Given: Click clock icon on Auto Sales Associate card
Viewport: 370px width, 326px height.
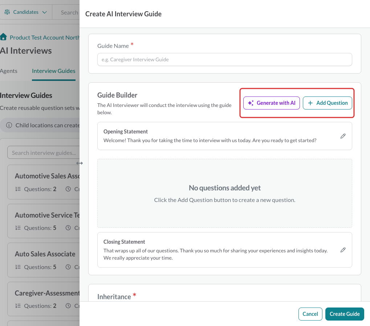Looking at the screenshot, I should tap(68, 267).
